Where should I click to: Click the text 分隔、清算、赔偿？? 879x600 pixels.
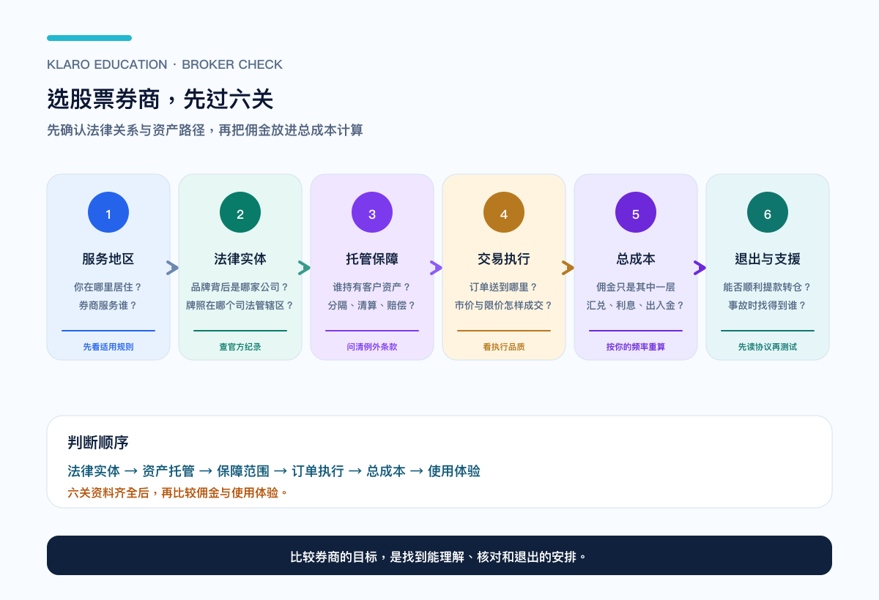point(372,305)
